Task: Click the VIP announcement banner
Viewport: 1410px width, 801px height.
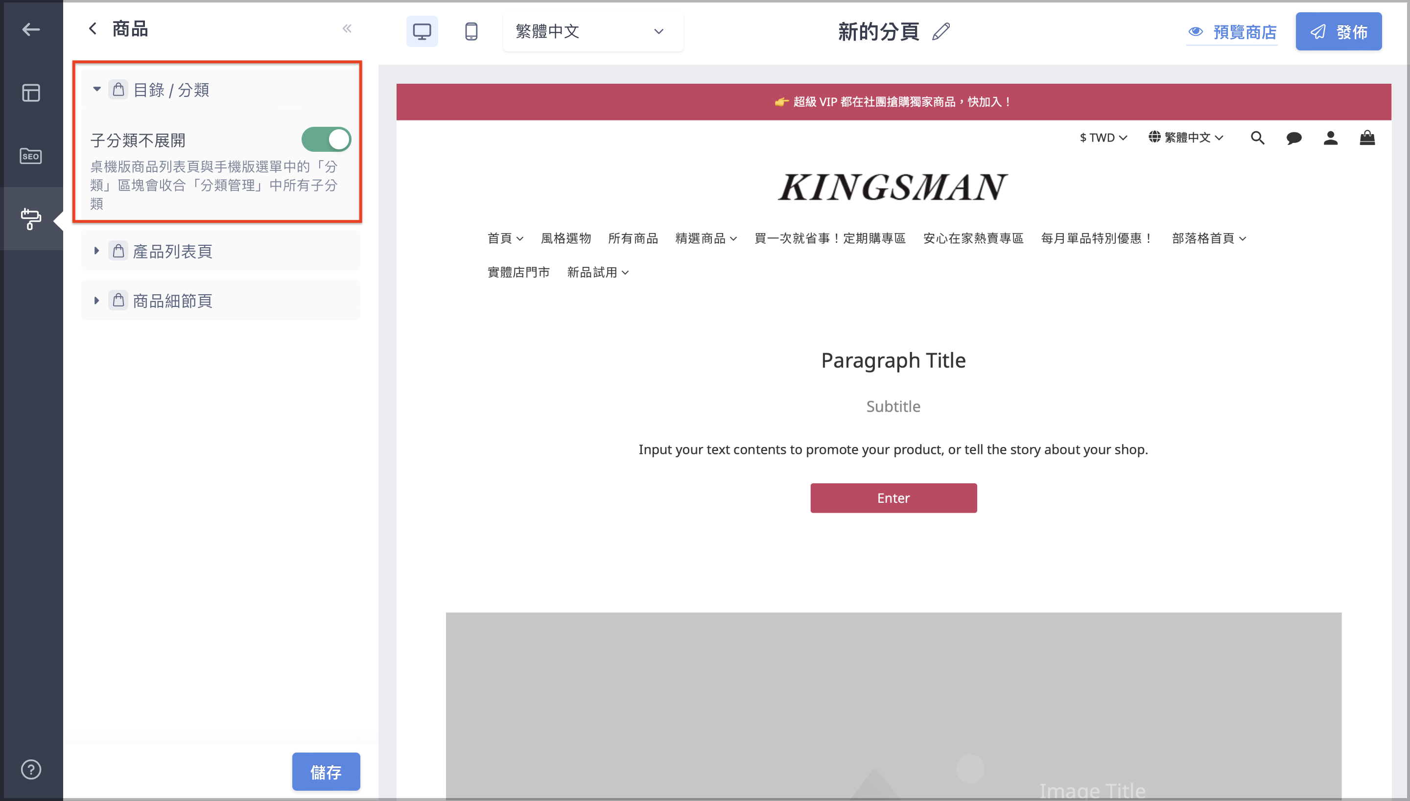Action: point(893,102)
